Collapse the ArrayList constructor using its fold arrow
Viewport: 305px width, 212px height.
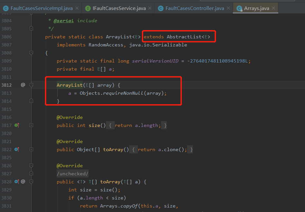(31, 85)
